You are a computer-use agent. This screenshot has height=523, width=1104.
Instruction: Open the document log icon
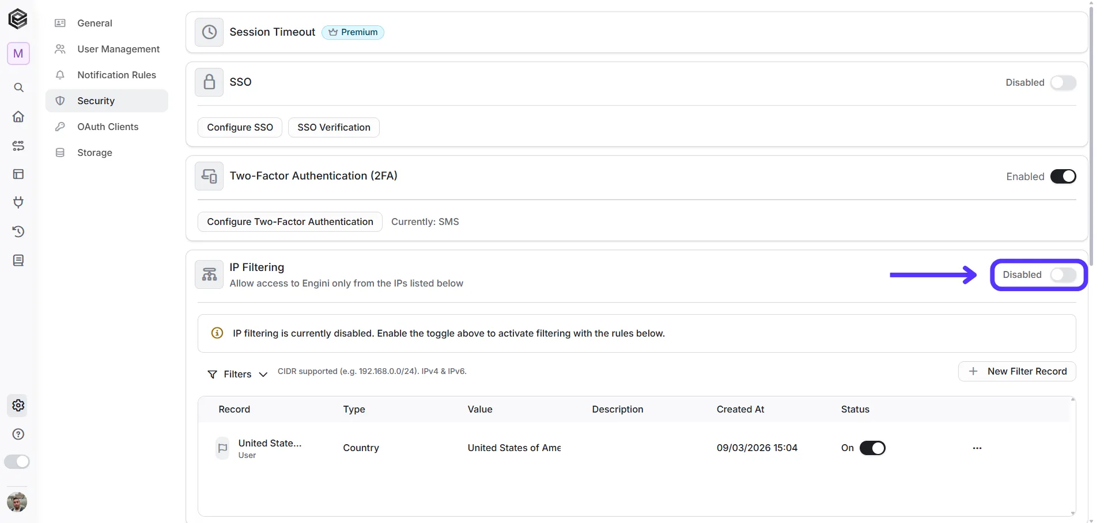point(18,261)
